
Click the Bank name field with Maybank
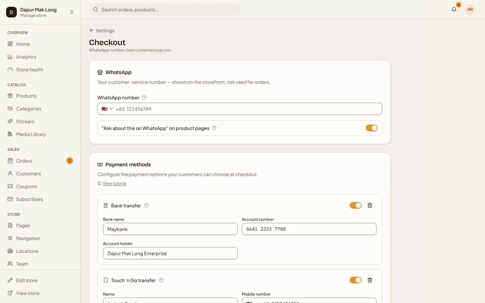(x=170, y=229)
